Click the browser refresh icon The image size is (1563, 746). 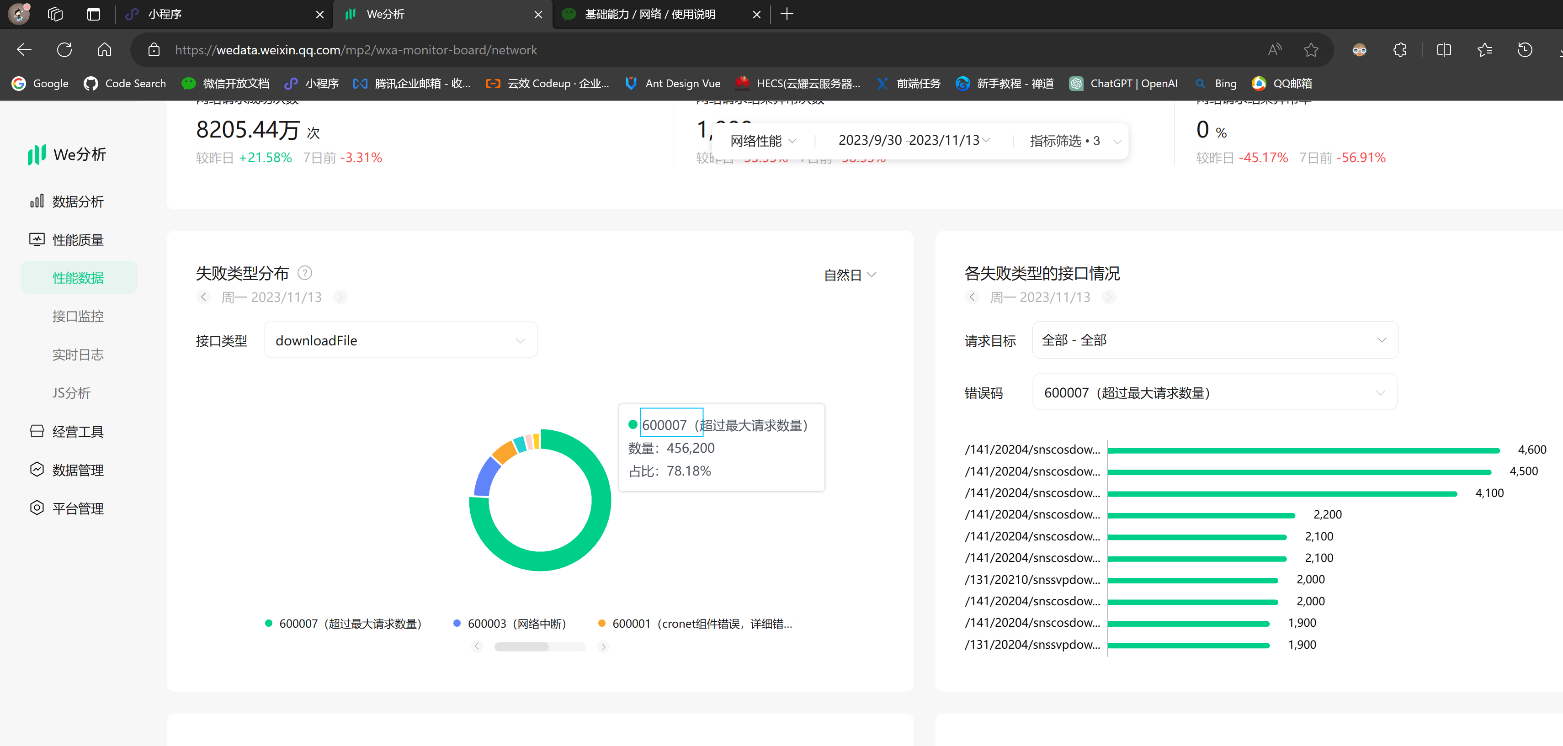(64, 50)
